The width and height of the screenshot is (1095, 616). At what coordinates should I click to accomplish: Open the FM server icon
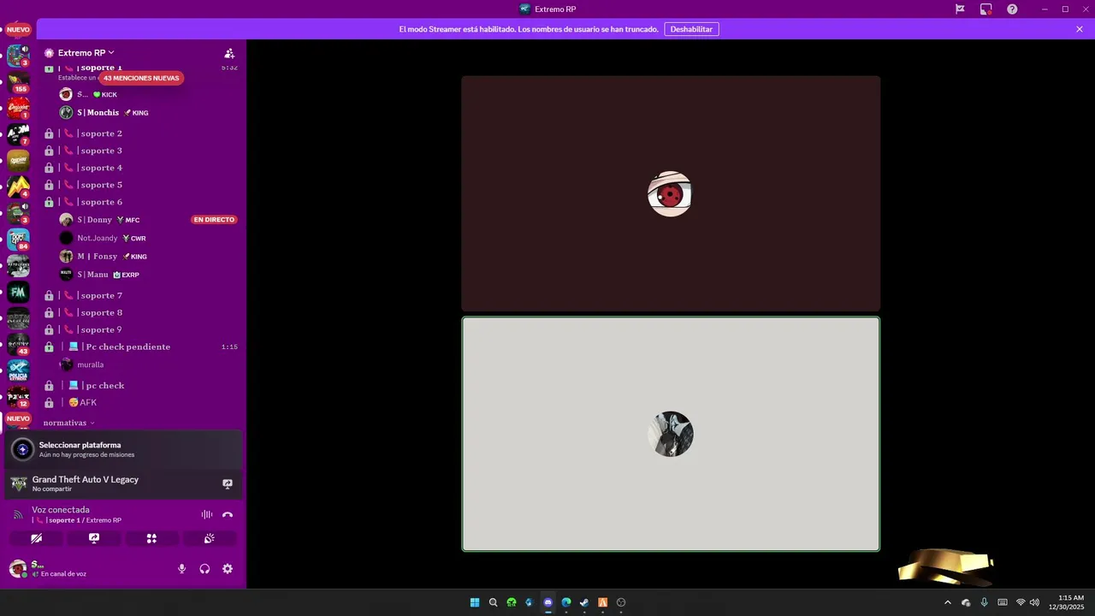click(x=18, y=293)
